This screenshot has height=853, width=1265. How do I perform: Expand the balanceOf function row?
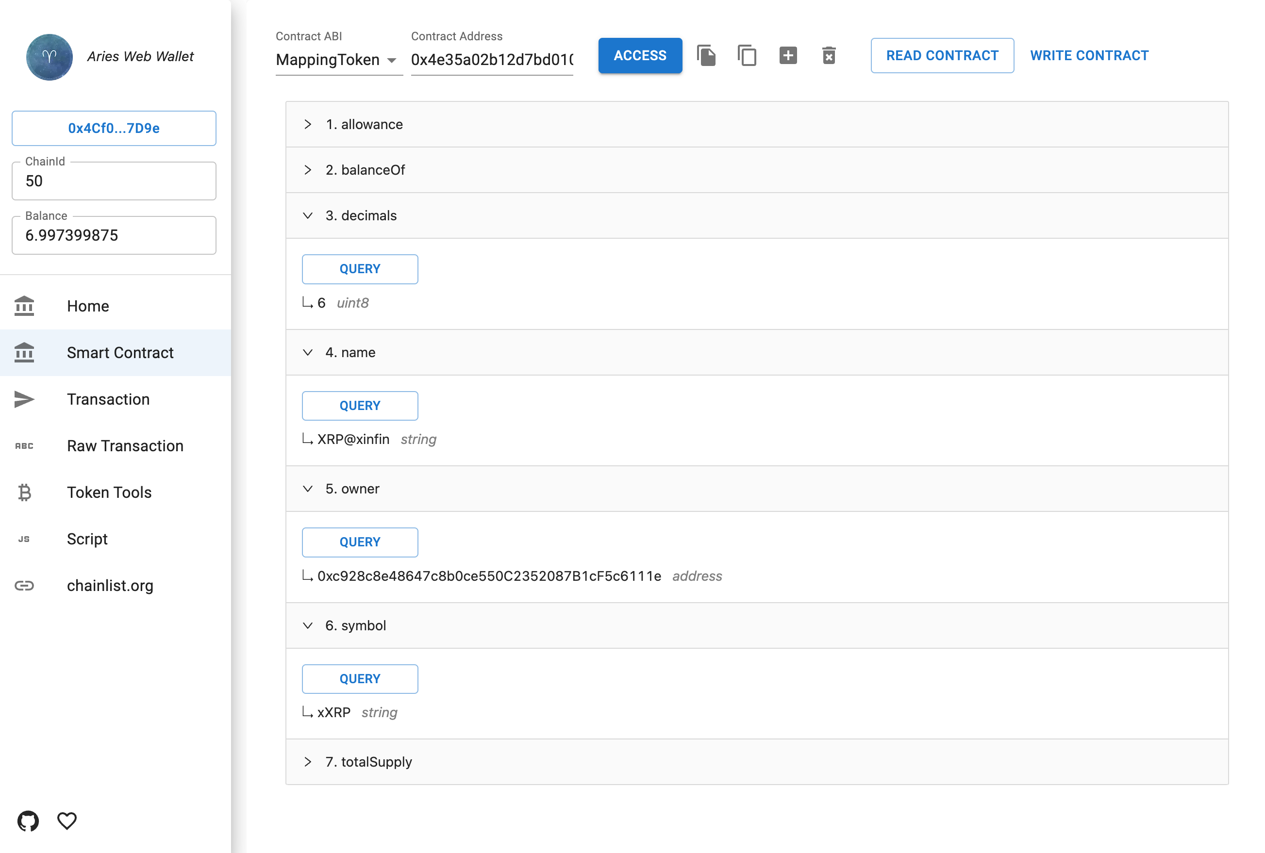pos(365,170)
